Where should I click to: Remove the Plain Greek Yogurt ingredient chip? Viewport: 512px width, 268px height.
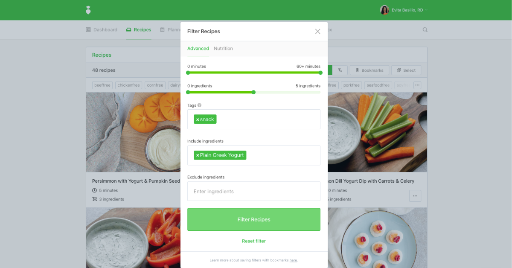click(x=198, y=155)
